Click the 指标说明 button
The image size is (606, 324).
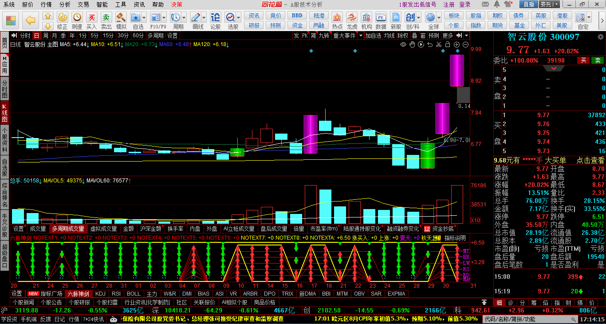pos(455,238)
